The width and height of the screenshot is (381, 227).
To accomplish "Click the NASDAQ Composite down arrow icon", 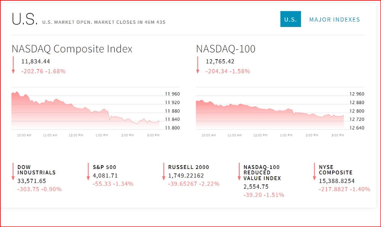I will [13, 65].
